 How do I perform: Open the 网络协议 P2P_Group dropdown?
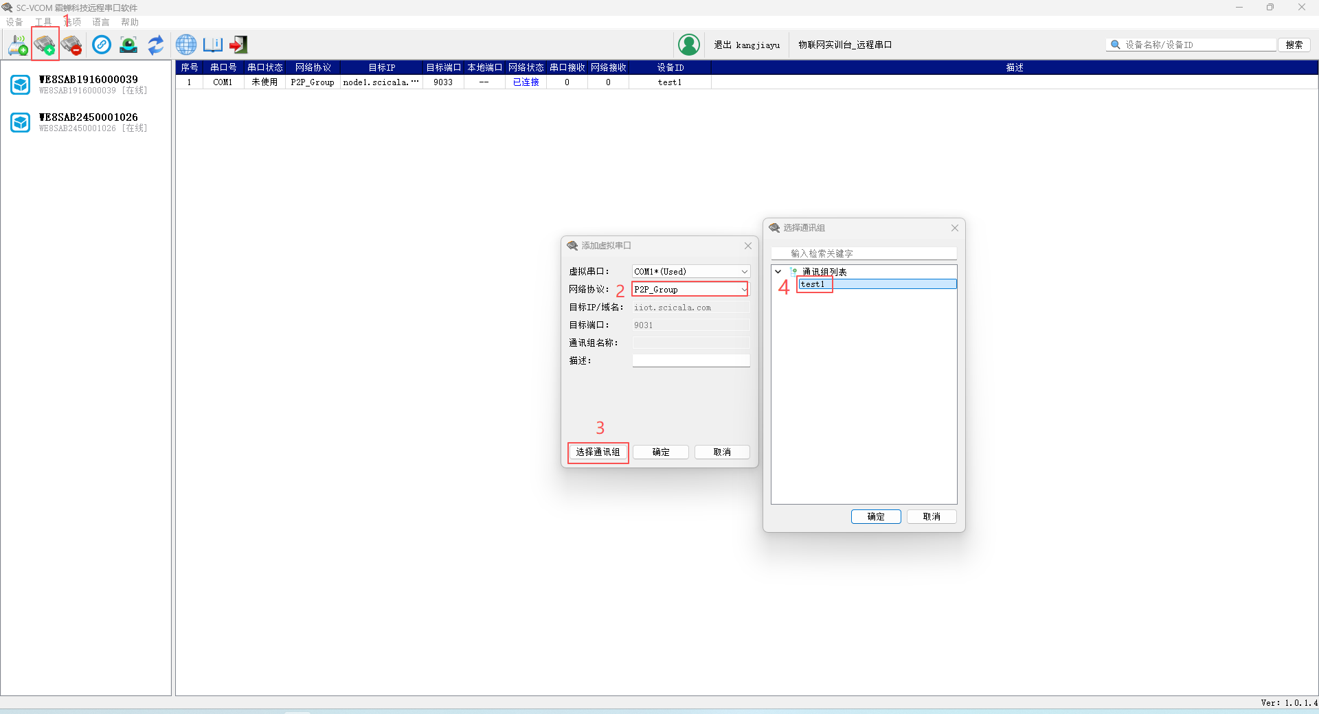(690, 290)
